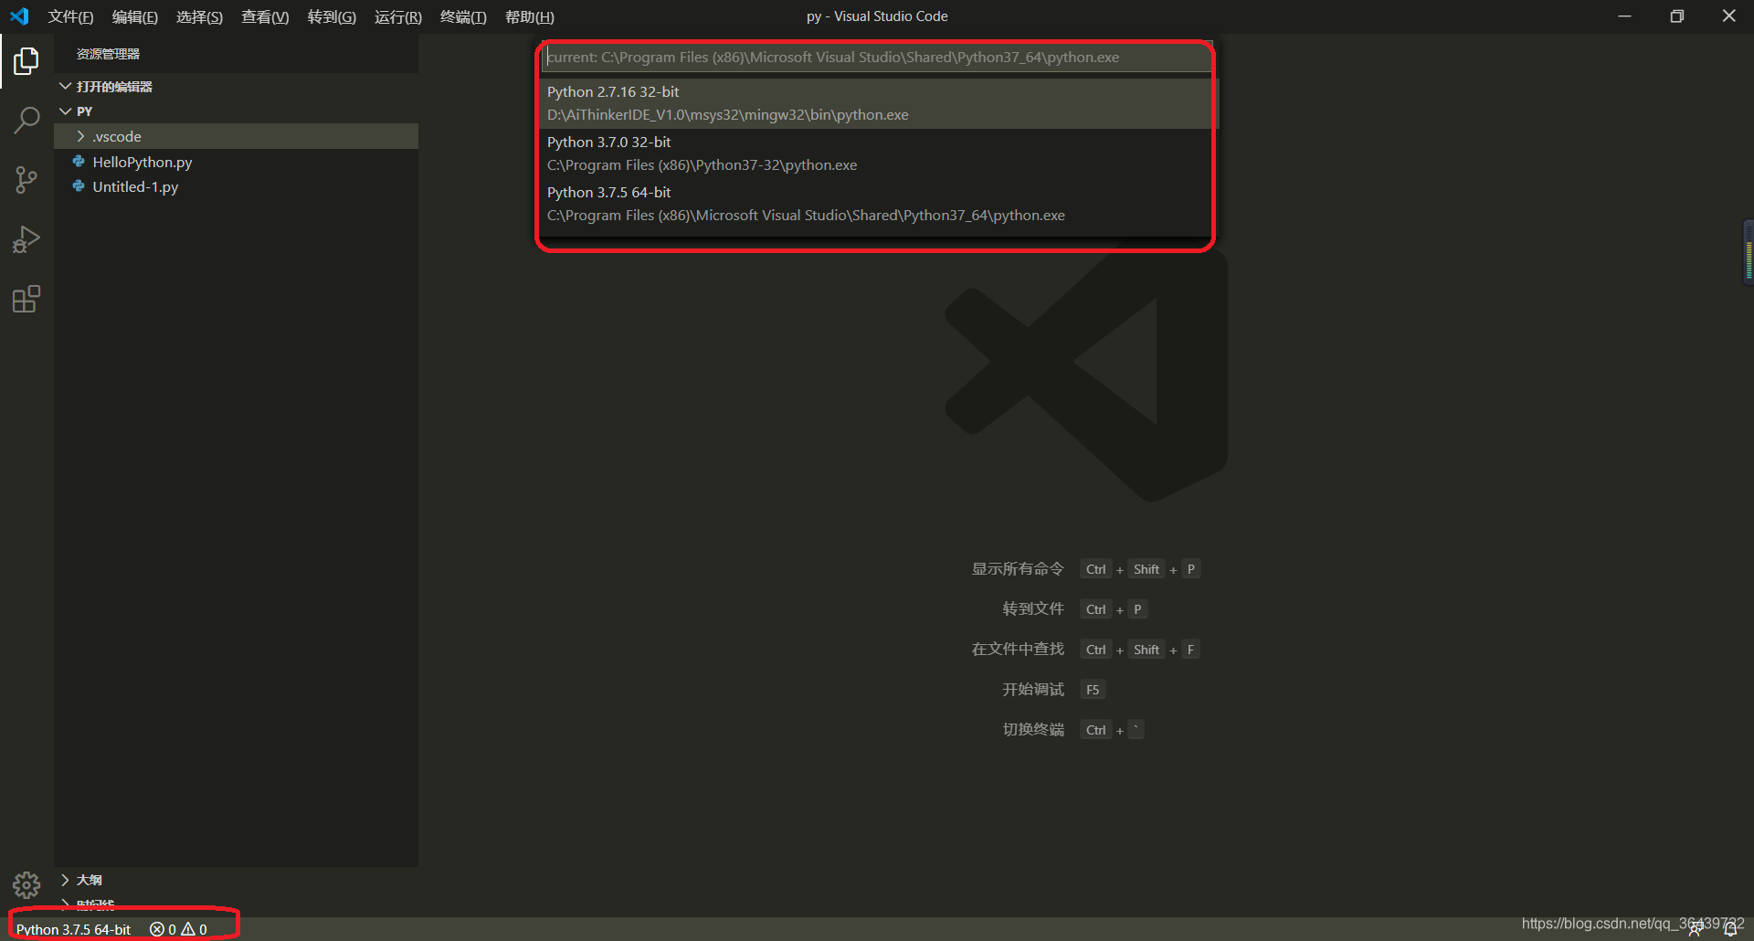Click the 转到文件 shortcut hint
The image size is (1754, 941).
tap(1033, 609)
